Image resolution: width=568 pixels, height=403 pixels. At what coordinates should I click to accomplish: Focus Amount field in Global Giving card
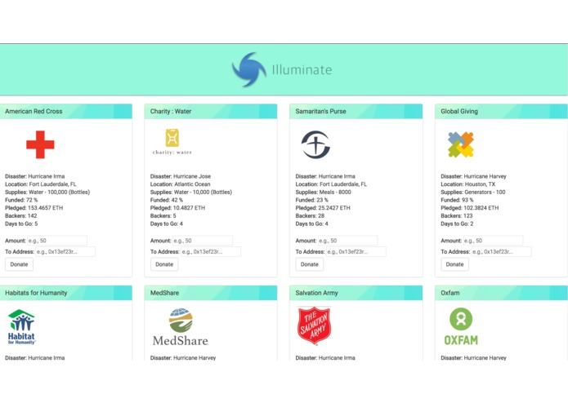[493, 241]
